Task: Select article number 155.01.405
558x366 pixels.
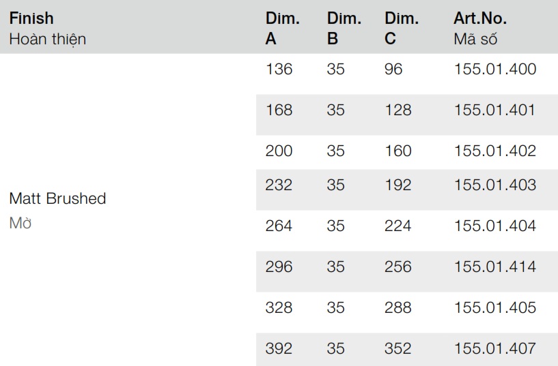Action: (494, 307)
